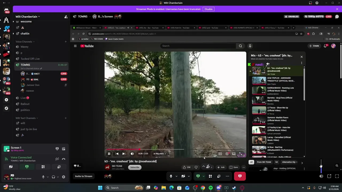Collapse Voice Channels category
342x192 pixels.
point(25,42)
